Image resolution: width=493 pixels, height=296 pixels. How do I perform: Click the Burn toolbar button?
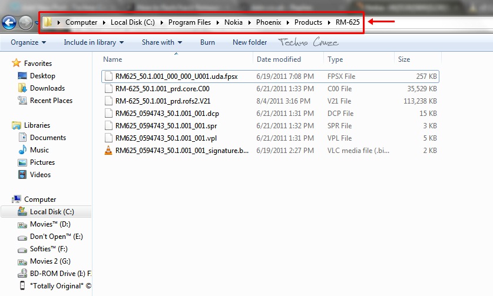(x=207, y=42)
